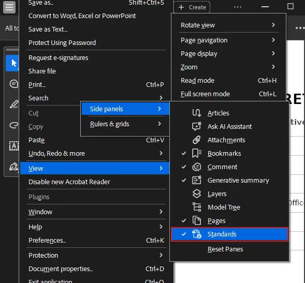Choose Disable new Acrobat Reader
Screen dimensions: 305x283
[x=69, y=182]
